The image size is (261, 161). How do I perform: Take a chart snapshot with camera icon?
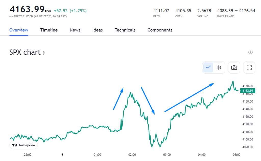[x=234, y=68]
